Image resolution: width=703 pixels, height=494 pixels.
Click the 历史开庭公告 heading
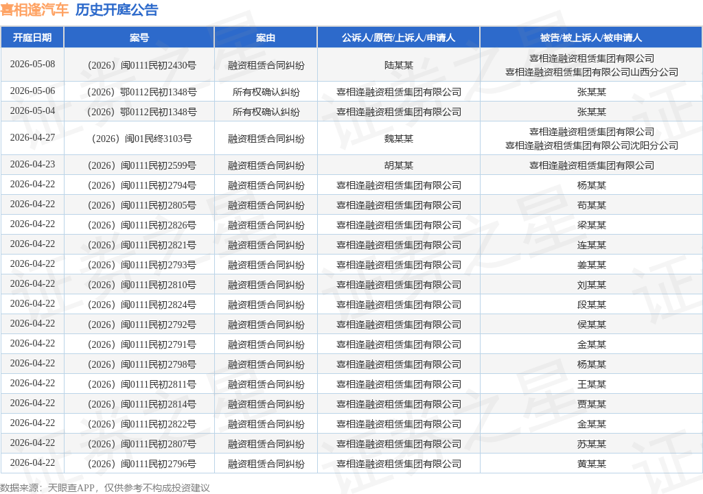tap(117, 10)
